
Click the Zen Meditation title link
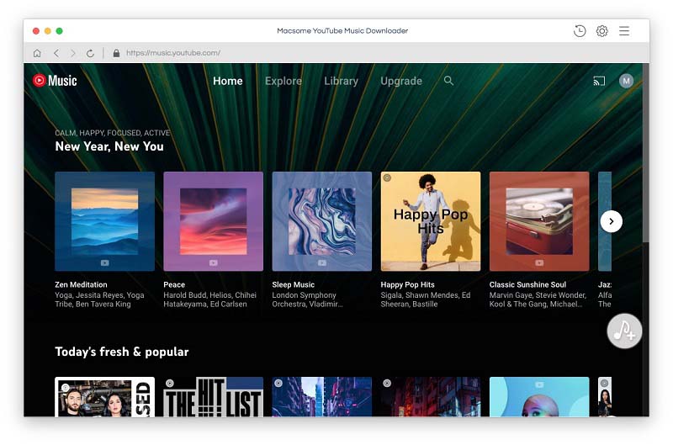[81, 284]
